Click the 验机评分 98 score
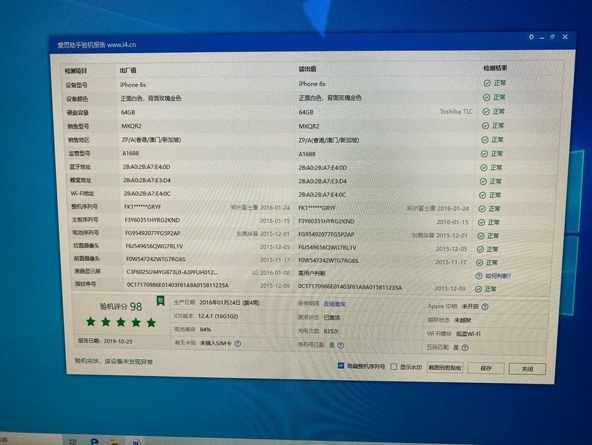 coord(120,307)
